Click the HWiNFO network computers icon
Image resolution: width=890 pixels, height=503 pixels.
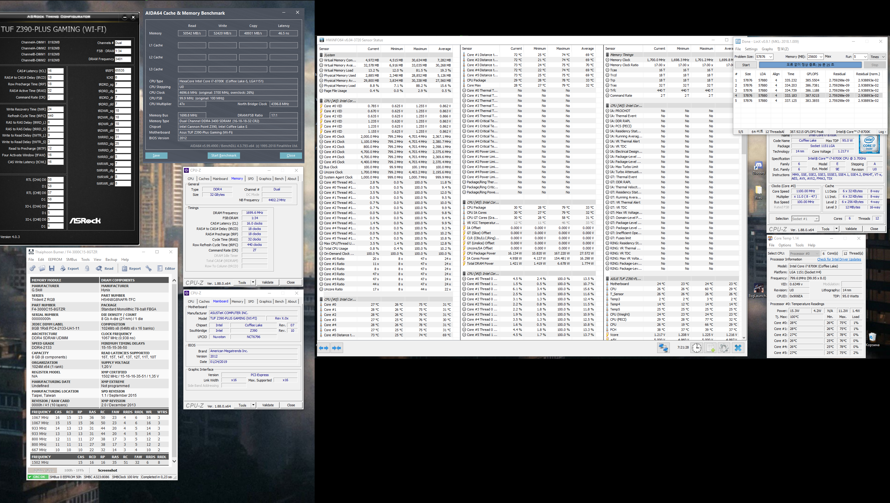click(x=663, y=348)
